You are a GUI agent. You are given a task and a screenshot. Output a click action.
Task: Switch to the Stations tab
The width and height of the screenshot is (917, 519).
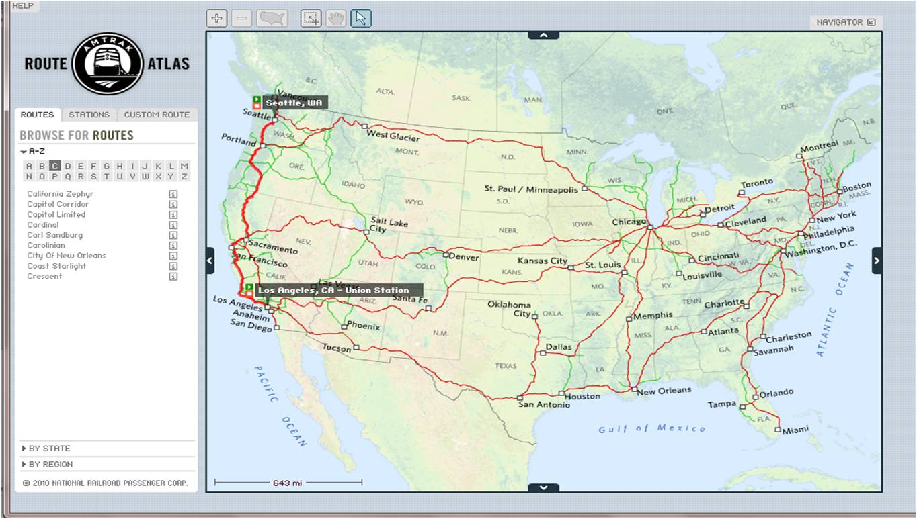[x=89, y=115]
